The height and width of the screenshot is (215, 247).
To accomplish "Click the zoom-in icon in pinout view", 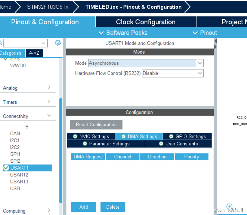I will click(229, 206).
